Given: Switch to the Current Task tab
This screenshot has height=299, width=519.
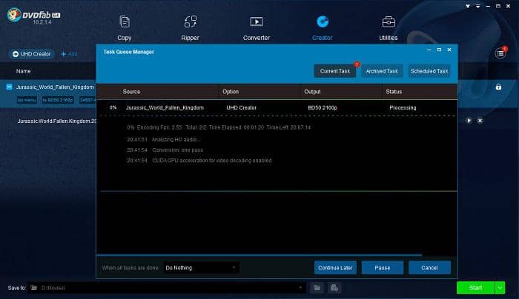Looking at the screenshot, I should tap(335, 71).
